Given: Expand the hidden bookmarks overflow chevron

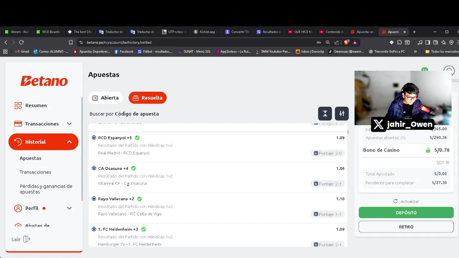Looking at the screenshot, I should pos(415,52).
